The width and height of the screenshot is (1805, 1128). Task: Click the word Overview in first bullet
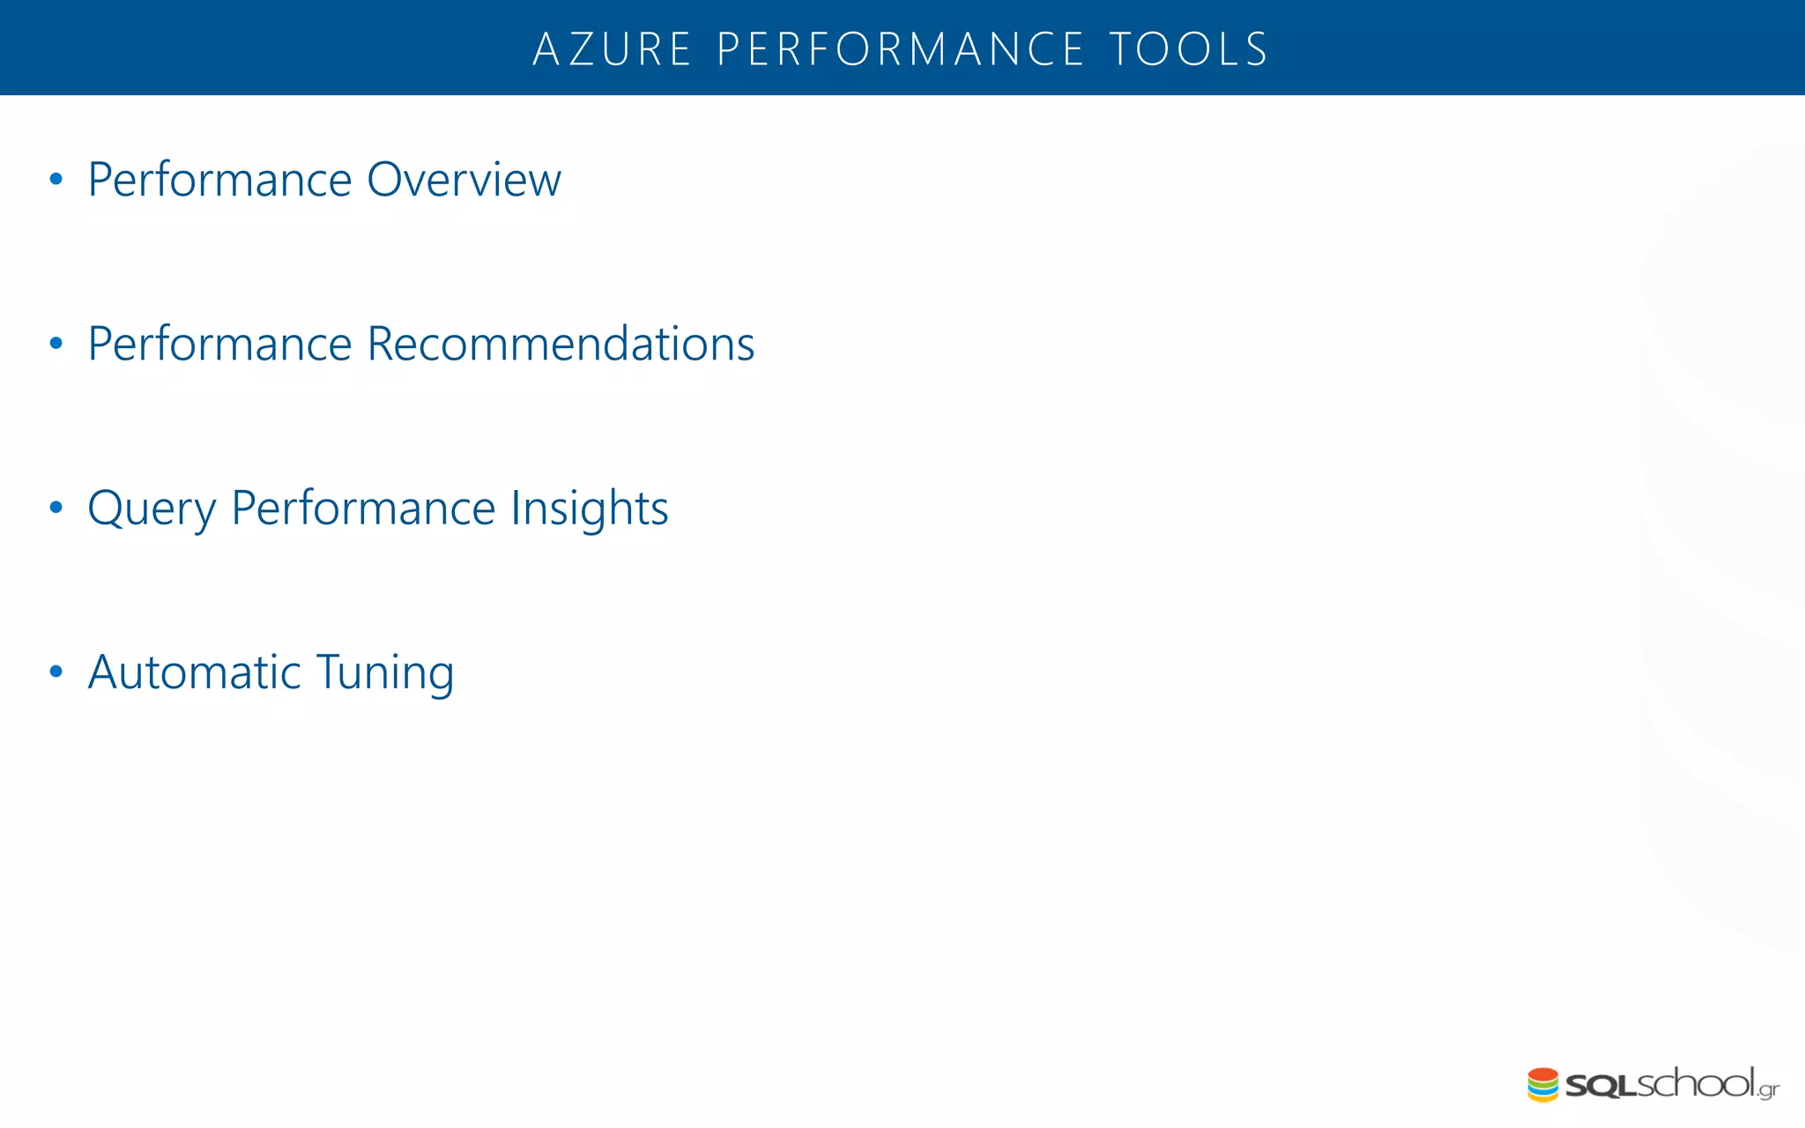click(x=464, y=180)
